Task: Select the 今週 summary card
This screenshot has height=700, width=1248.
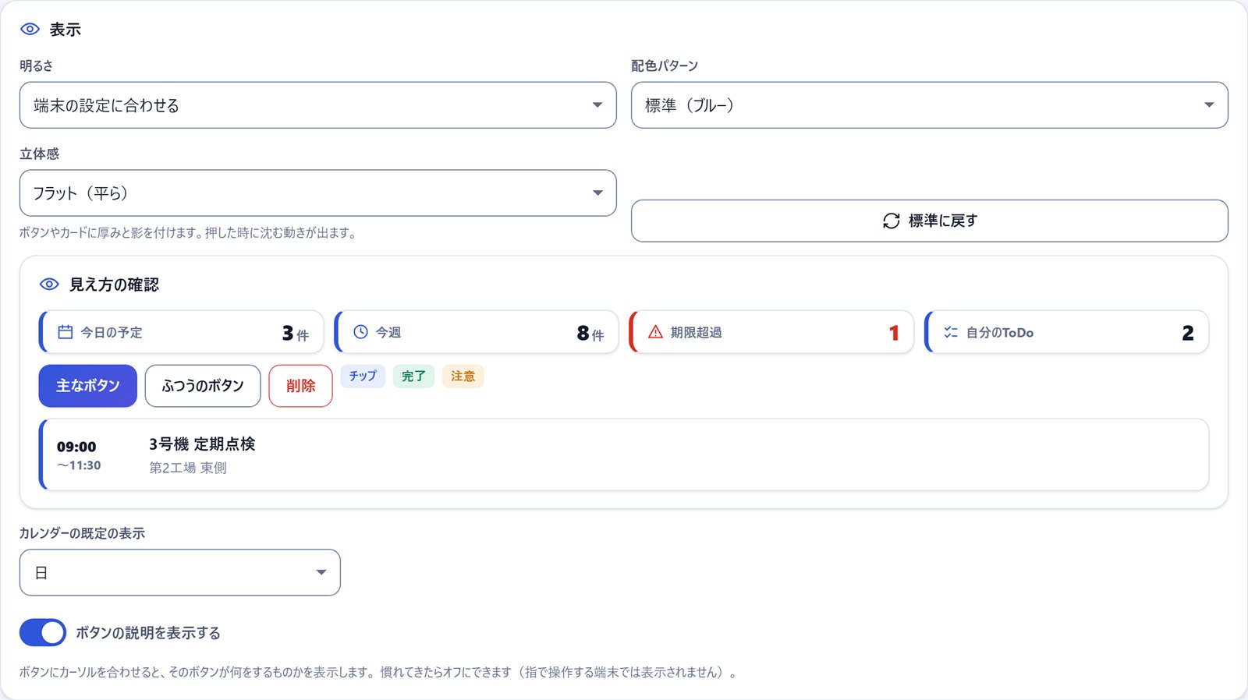Action: coord(477,332)
